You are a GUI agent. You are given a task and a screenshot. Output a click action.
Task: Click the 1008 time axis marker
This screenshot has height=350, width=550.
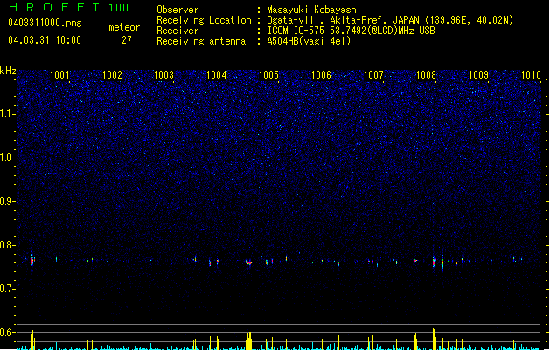426,75
